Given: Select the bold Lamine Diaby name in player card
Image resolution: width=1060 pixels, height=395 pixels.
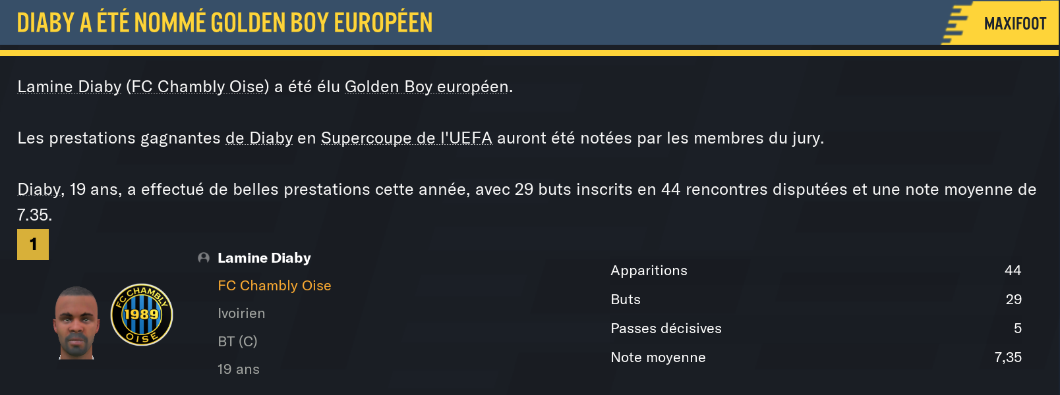Looking at the screenshot, I should pyautogui.click(x=264, y=258).
